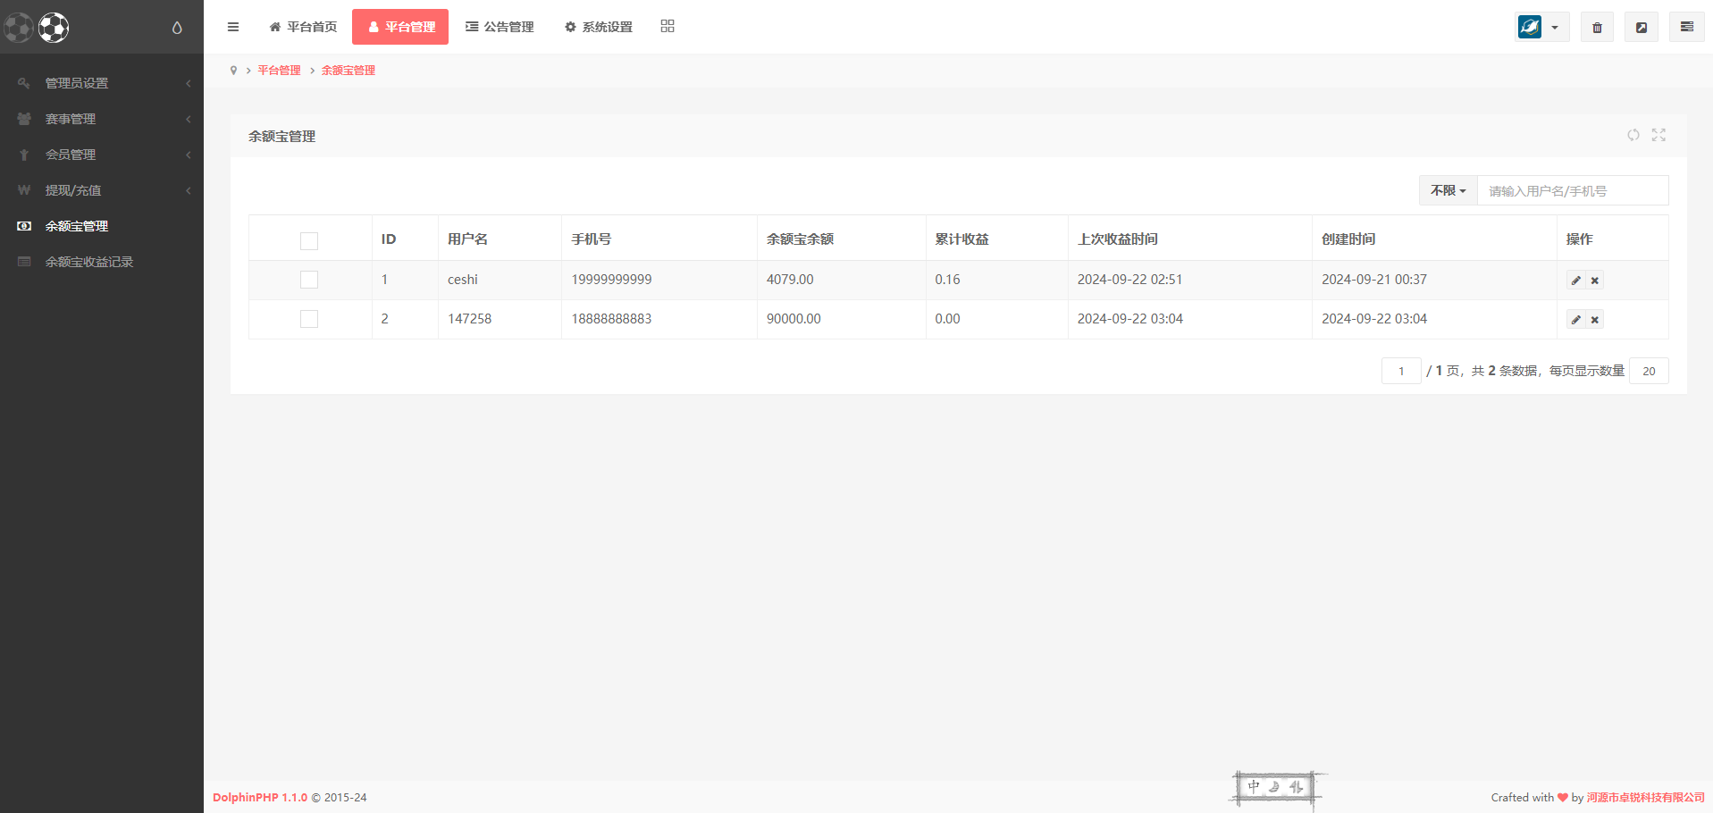
Task: Expand the 提现/充值 sidebar menu
Action: (x=73, y=190)
